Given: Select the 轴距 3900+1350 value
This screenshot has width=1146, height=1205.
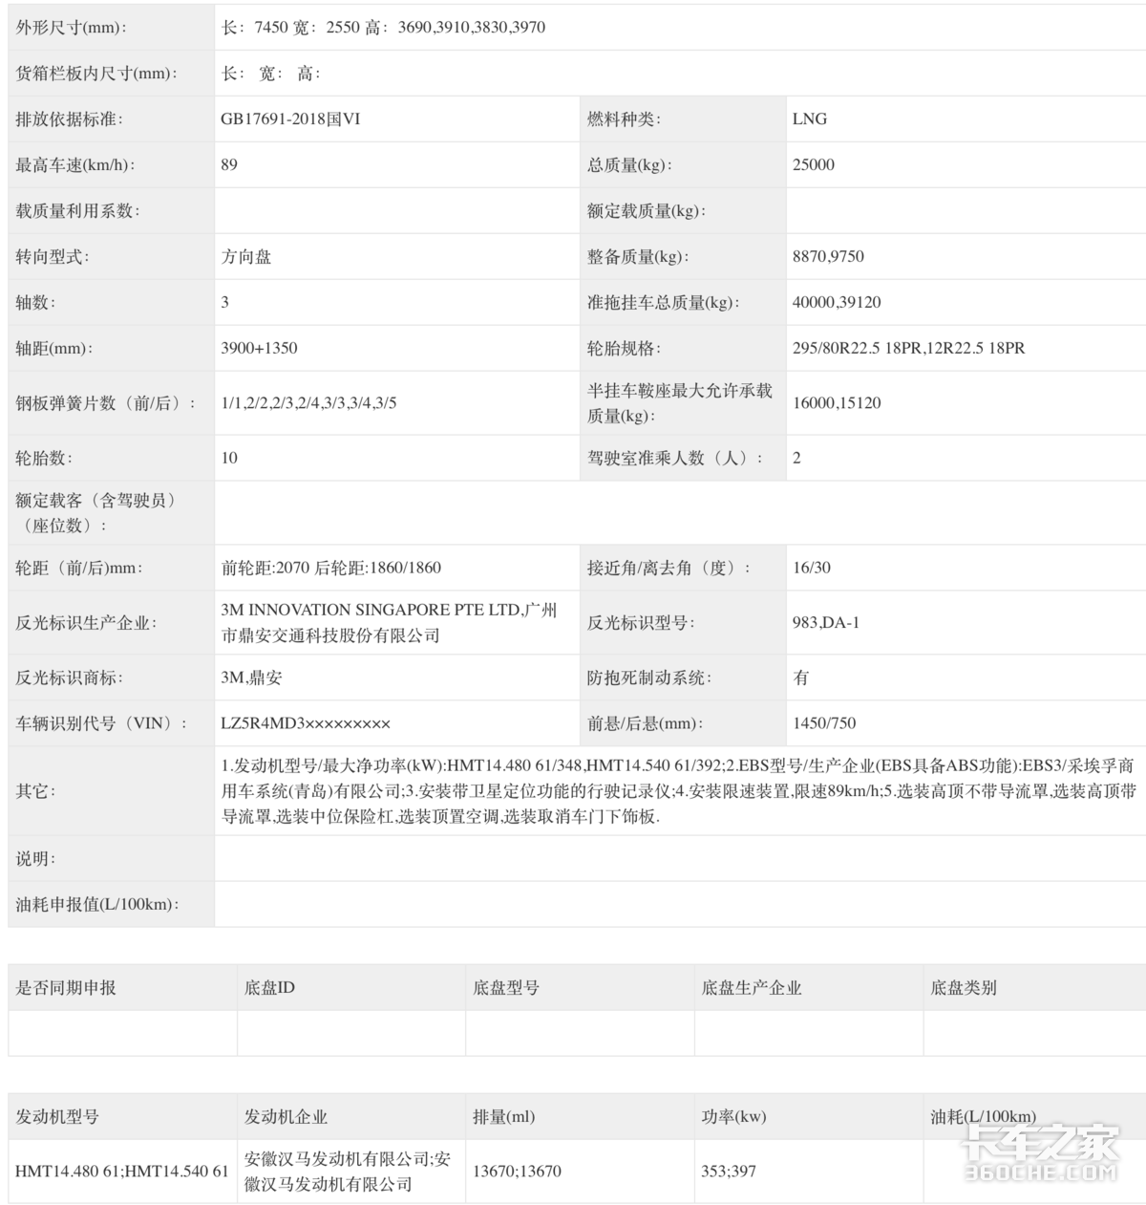Looking at the screenshot, I should point(258,348).
